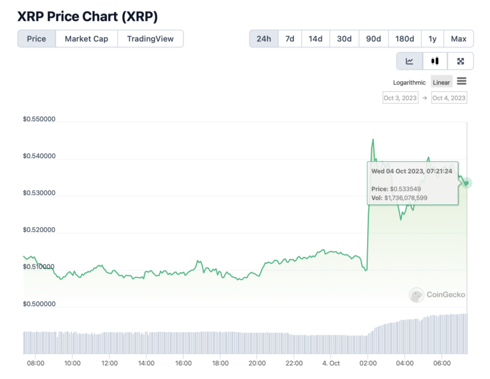Click the green price point marker
The height and width of the screenshot is (379, 490).
click(466, 183)
